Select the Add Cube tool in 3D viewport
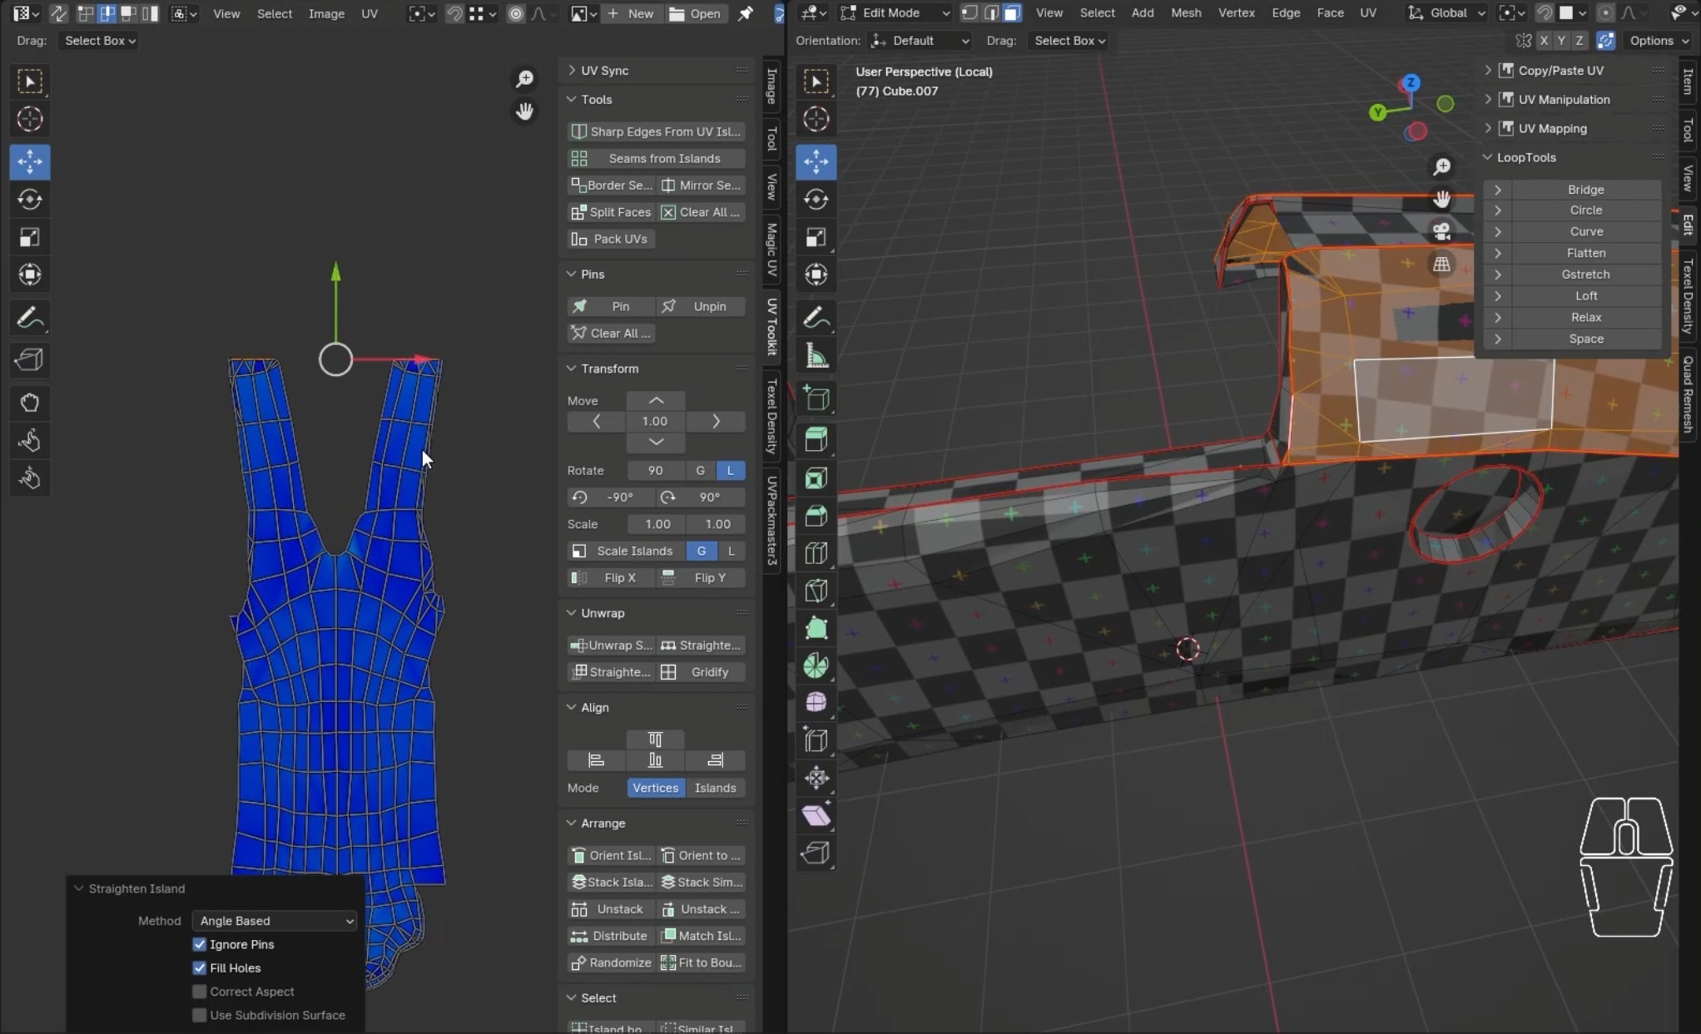 (816, 398)
